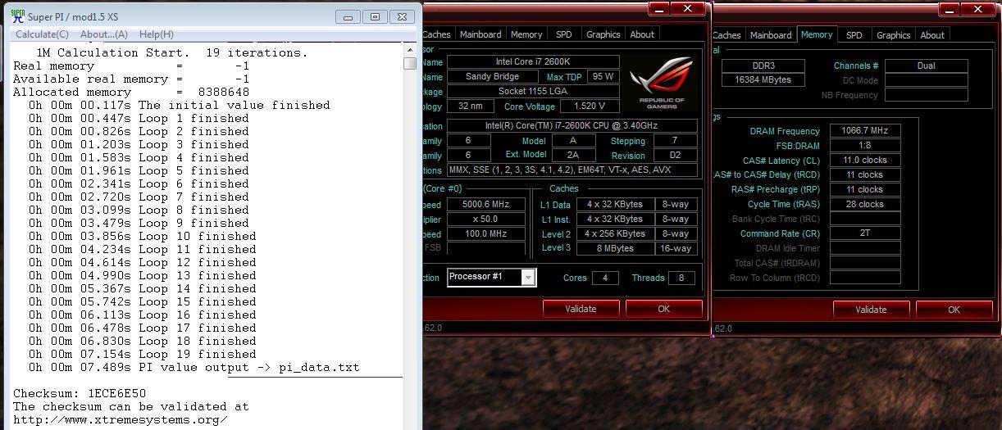Minimize the Super PI window
Image resolution: width=1002 pixels, height=430 pixels.
point(348,17)
